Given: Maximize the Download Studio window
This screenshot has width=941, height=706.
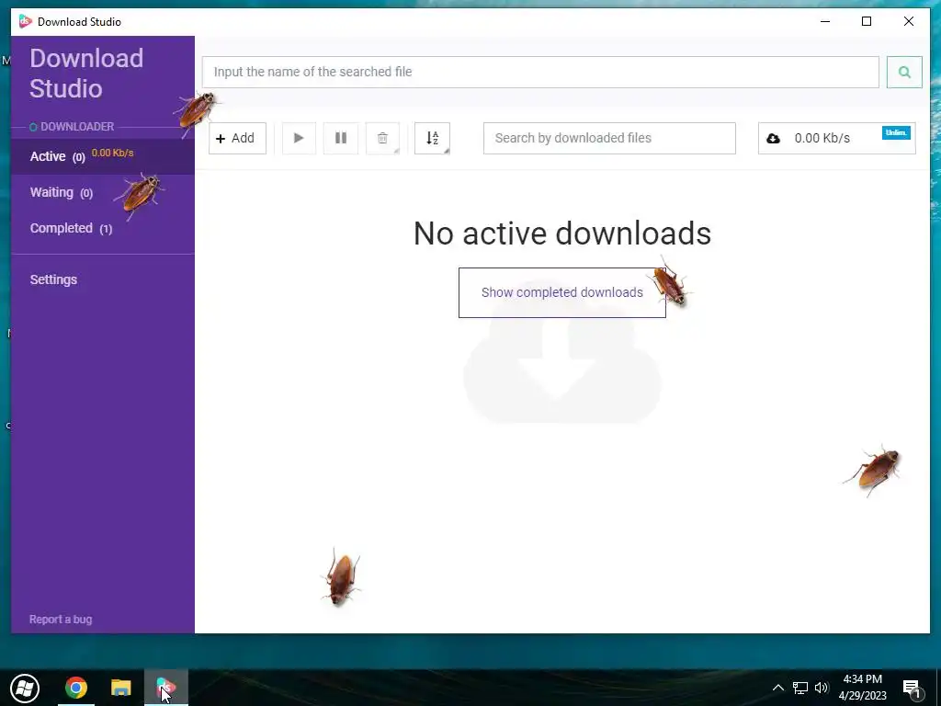Looking at the screenshot, I should [x=867, y=22].
